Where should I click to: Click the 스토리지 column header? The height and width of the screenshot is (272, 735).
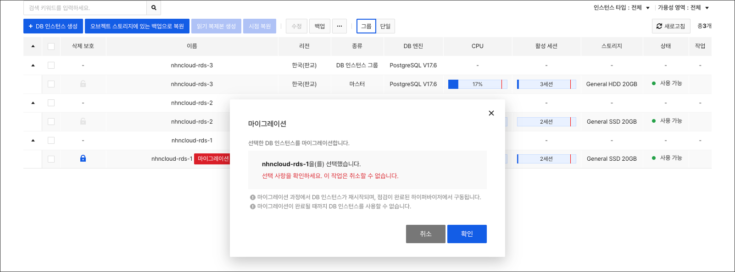612,46
